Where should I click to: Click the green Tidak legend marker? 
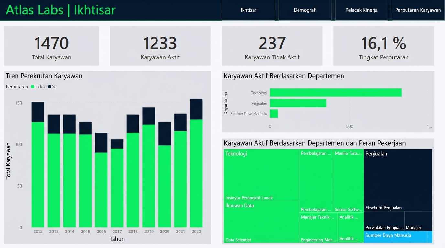tap(33, 87)
